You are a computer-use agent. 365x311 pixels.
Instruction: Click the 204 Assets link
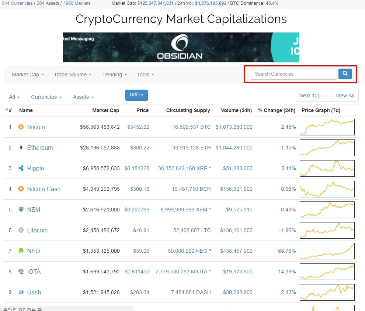[x=48, y=3]
